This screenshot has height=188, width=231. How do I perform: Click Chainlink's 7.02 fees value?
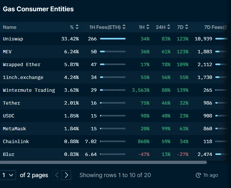tap(91, 141)
